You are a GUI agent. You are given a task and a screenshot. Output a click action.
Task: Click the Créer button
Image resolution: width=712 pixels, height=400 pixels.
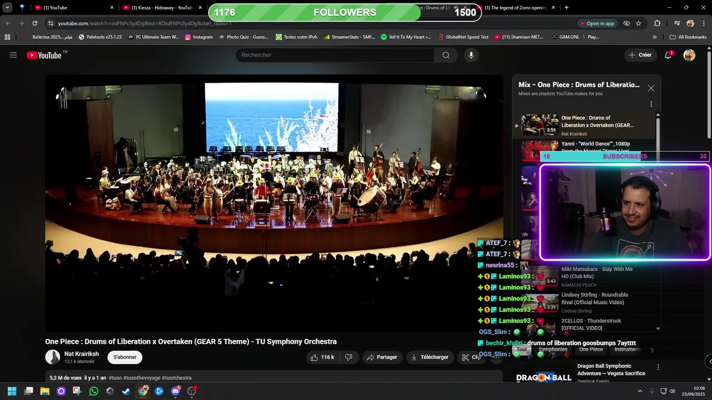point(640,55)
